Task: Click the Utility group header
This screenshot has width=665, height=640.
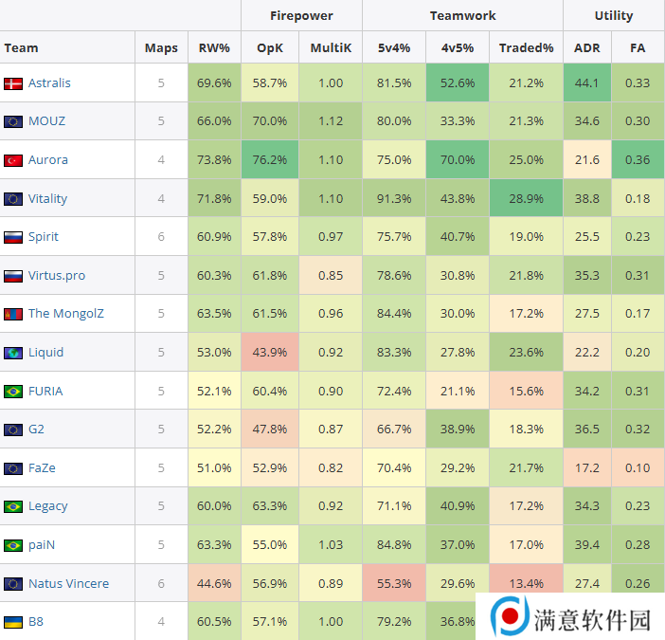Action: (x=614, y=15)
